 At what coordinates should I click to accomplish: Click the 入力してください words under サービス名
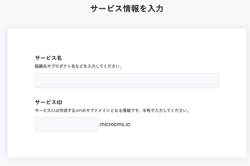pyautogui.click(x=104, y=66)
